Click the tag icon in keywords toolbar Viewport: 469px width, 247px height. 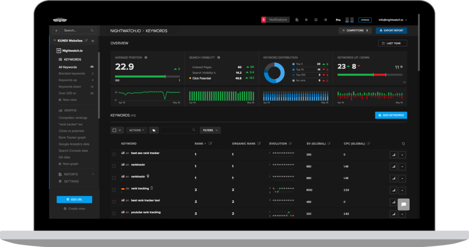pyautogui.click(x=154, y=130)
